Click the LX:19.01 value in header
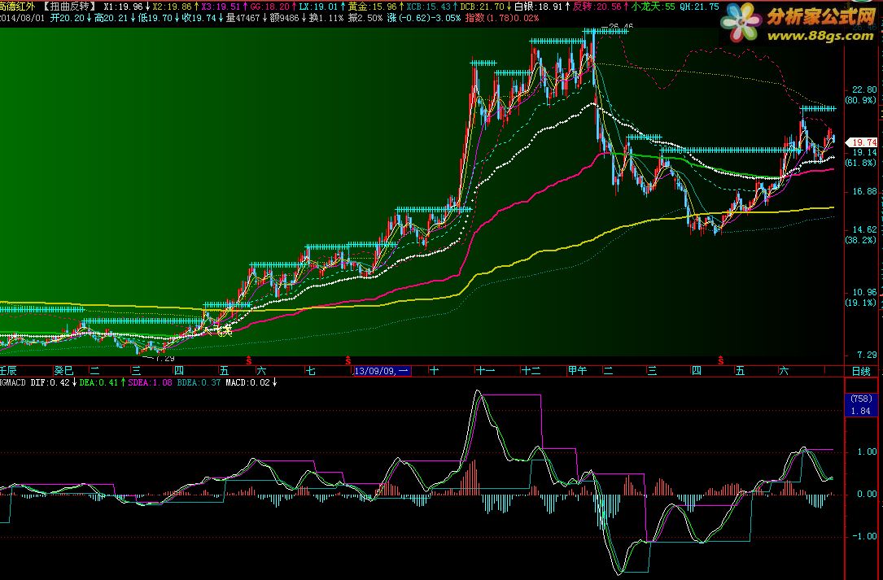The height and width of the screenshot is (580, 883). tap(318, 7)
